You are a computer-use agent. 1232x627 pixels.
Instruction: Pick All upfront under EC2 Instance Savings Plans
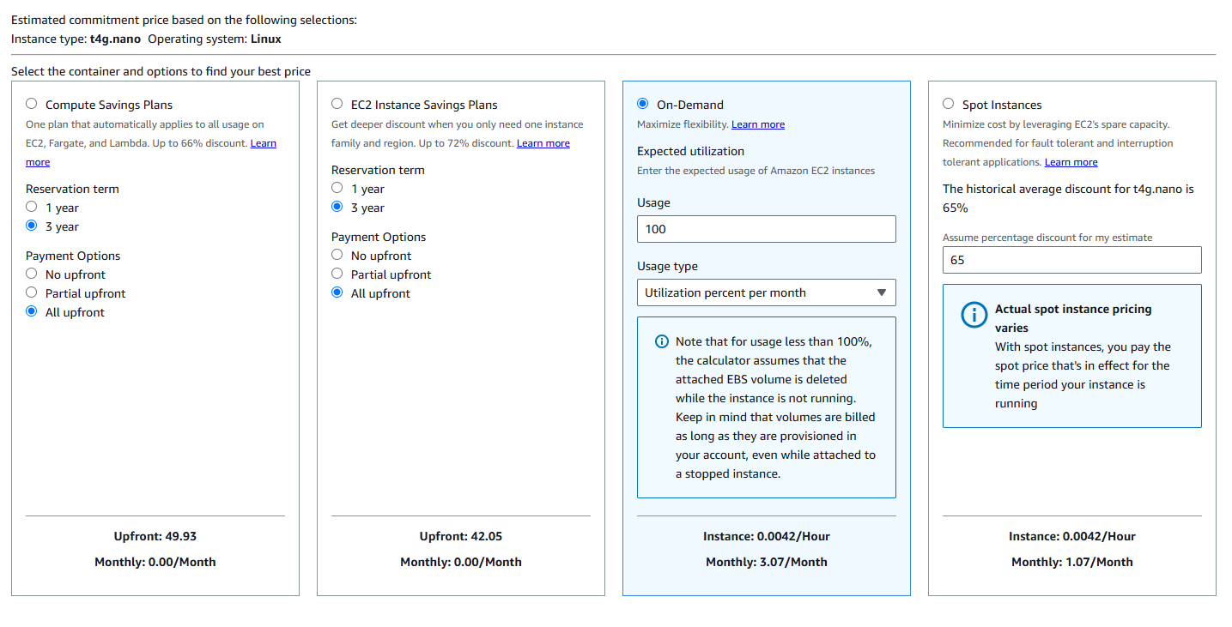pyautogui.click(x=337, y=292)
